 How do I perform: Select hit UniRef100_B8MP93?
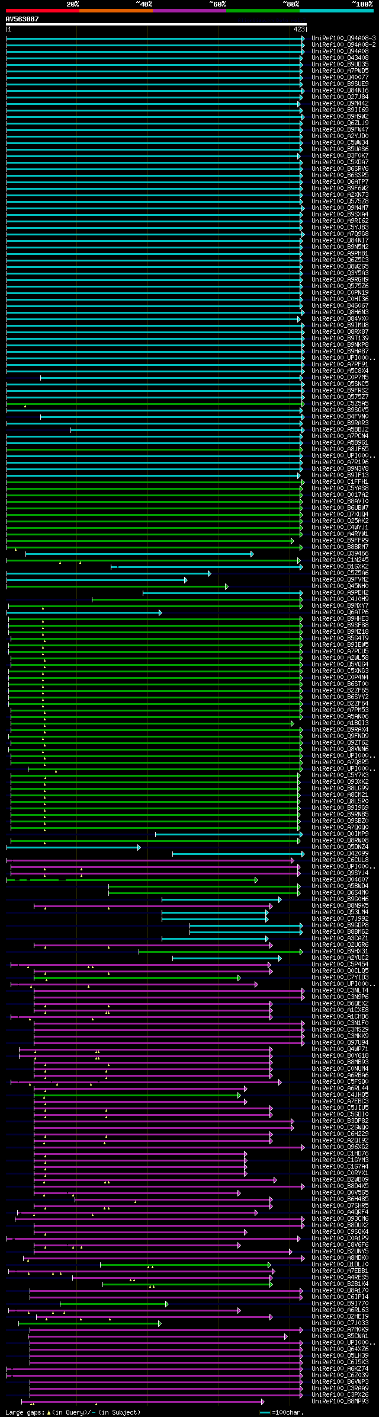tap(340, 1402)
